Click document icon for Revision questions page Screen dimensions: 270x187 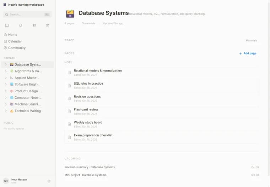coord(69,98)
